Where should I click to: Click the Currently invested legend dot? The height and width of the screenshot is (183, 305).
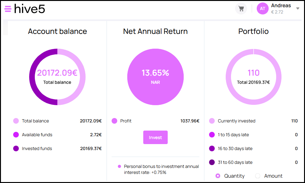(x=212, y=121)
